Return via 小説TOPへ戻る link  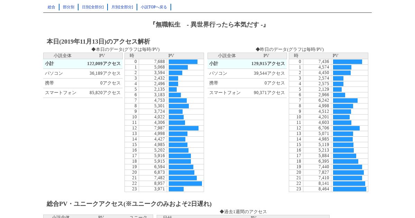[154, 7]
